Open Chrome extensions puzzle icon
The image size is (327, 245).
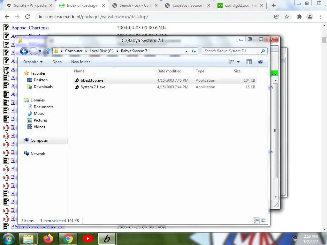pyautogui.click(x=300, y=17)
